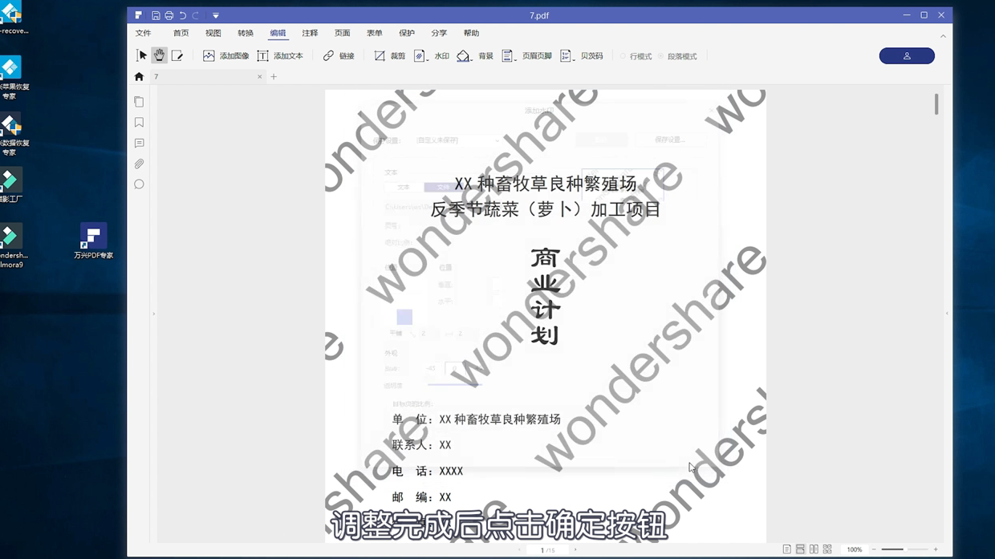Switch to the 页面 page tab
Image resolution: width=995 pixels, height=559 pixels.
click(343, 33)
